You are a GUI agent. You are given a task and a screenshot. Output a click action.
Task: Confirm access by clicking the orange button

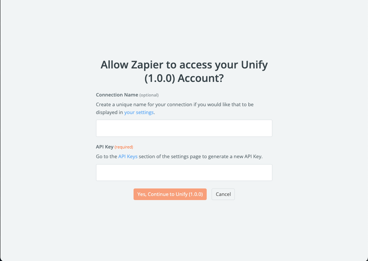click(x=170, y=194)
